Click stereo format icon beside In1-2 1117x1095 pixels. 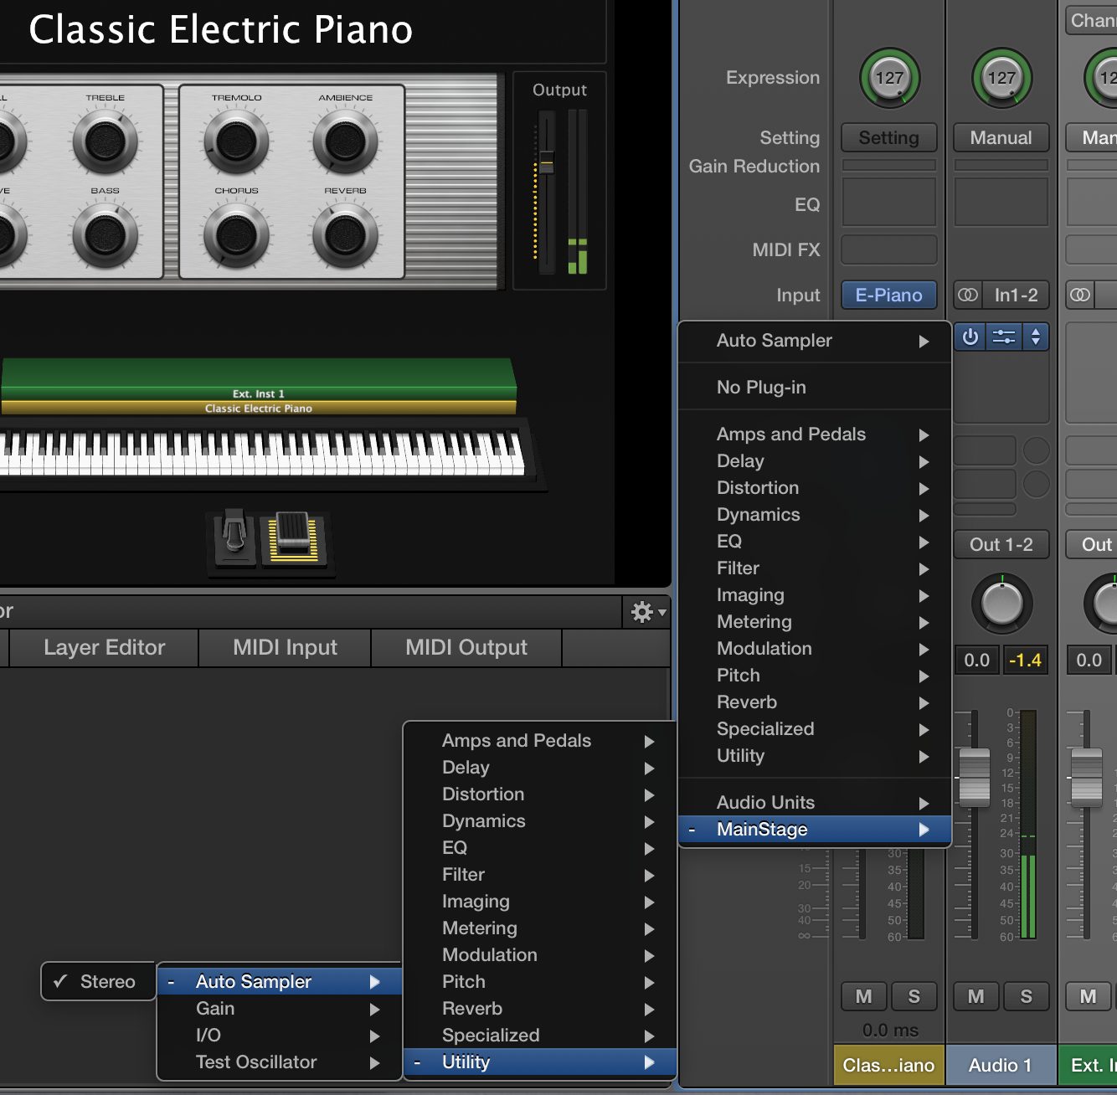(x=968, y=295)
